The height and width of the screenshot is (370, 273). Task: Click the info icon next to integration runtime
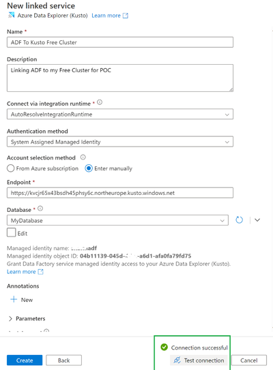point(100,102)
